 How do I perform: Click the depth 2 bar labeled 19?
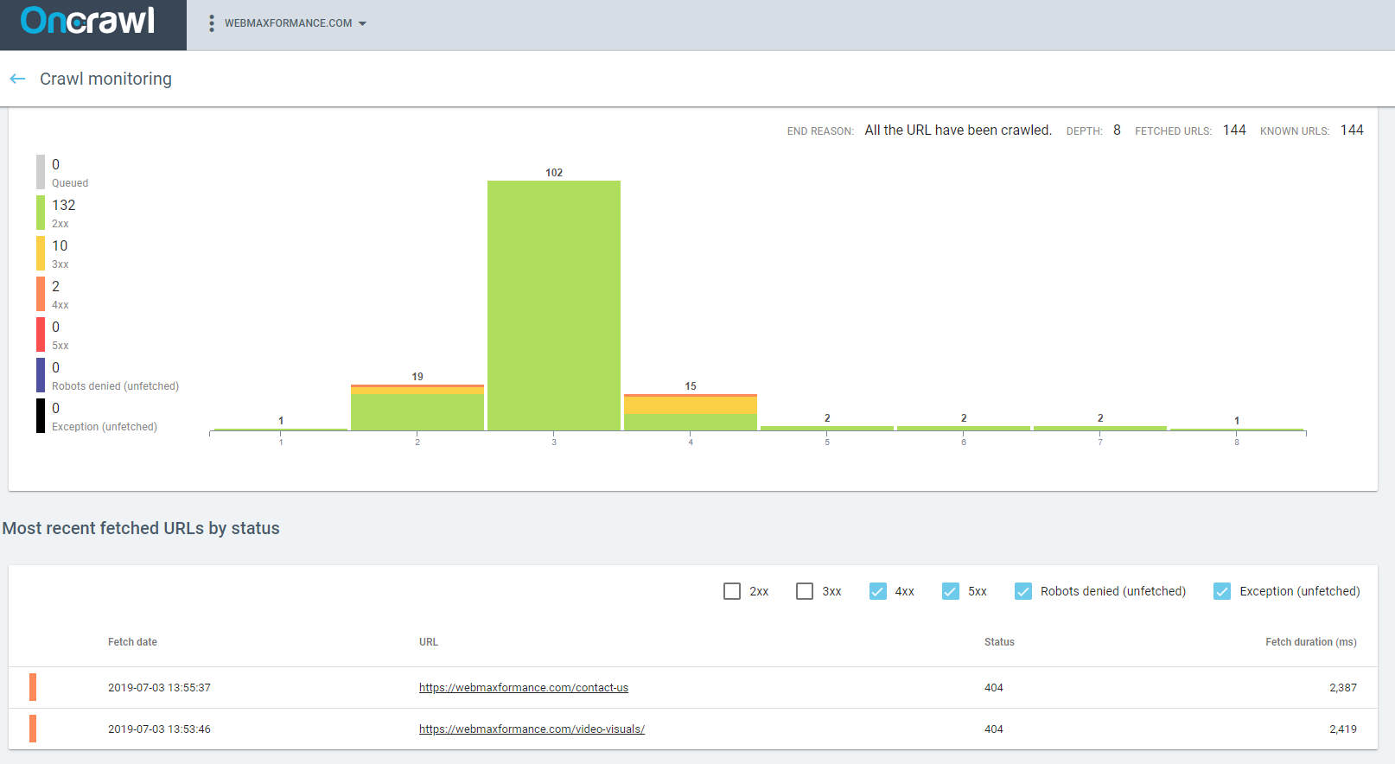coord(417,407)
